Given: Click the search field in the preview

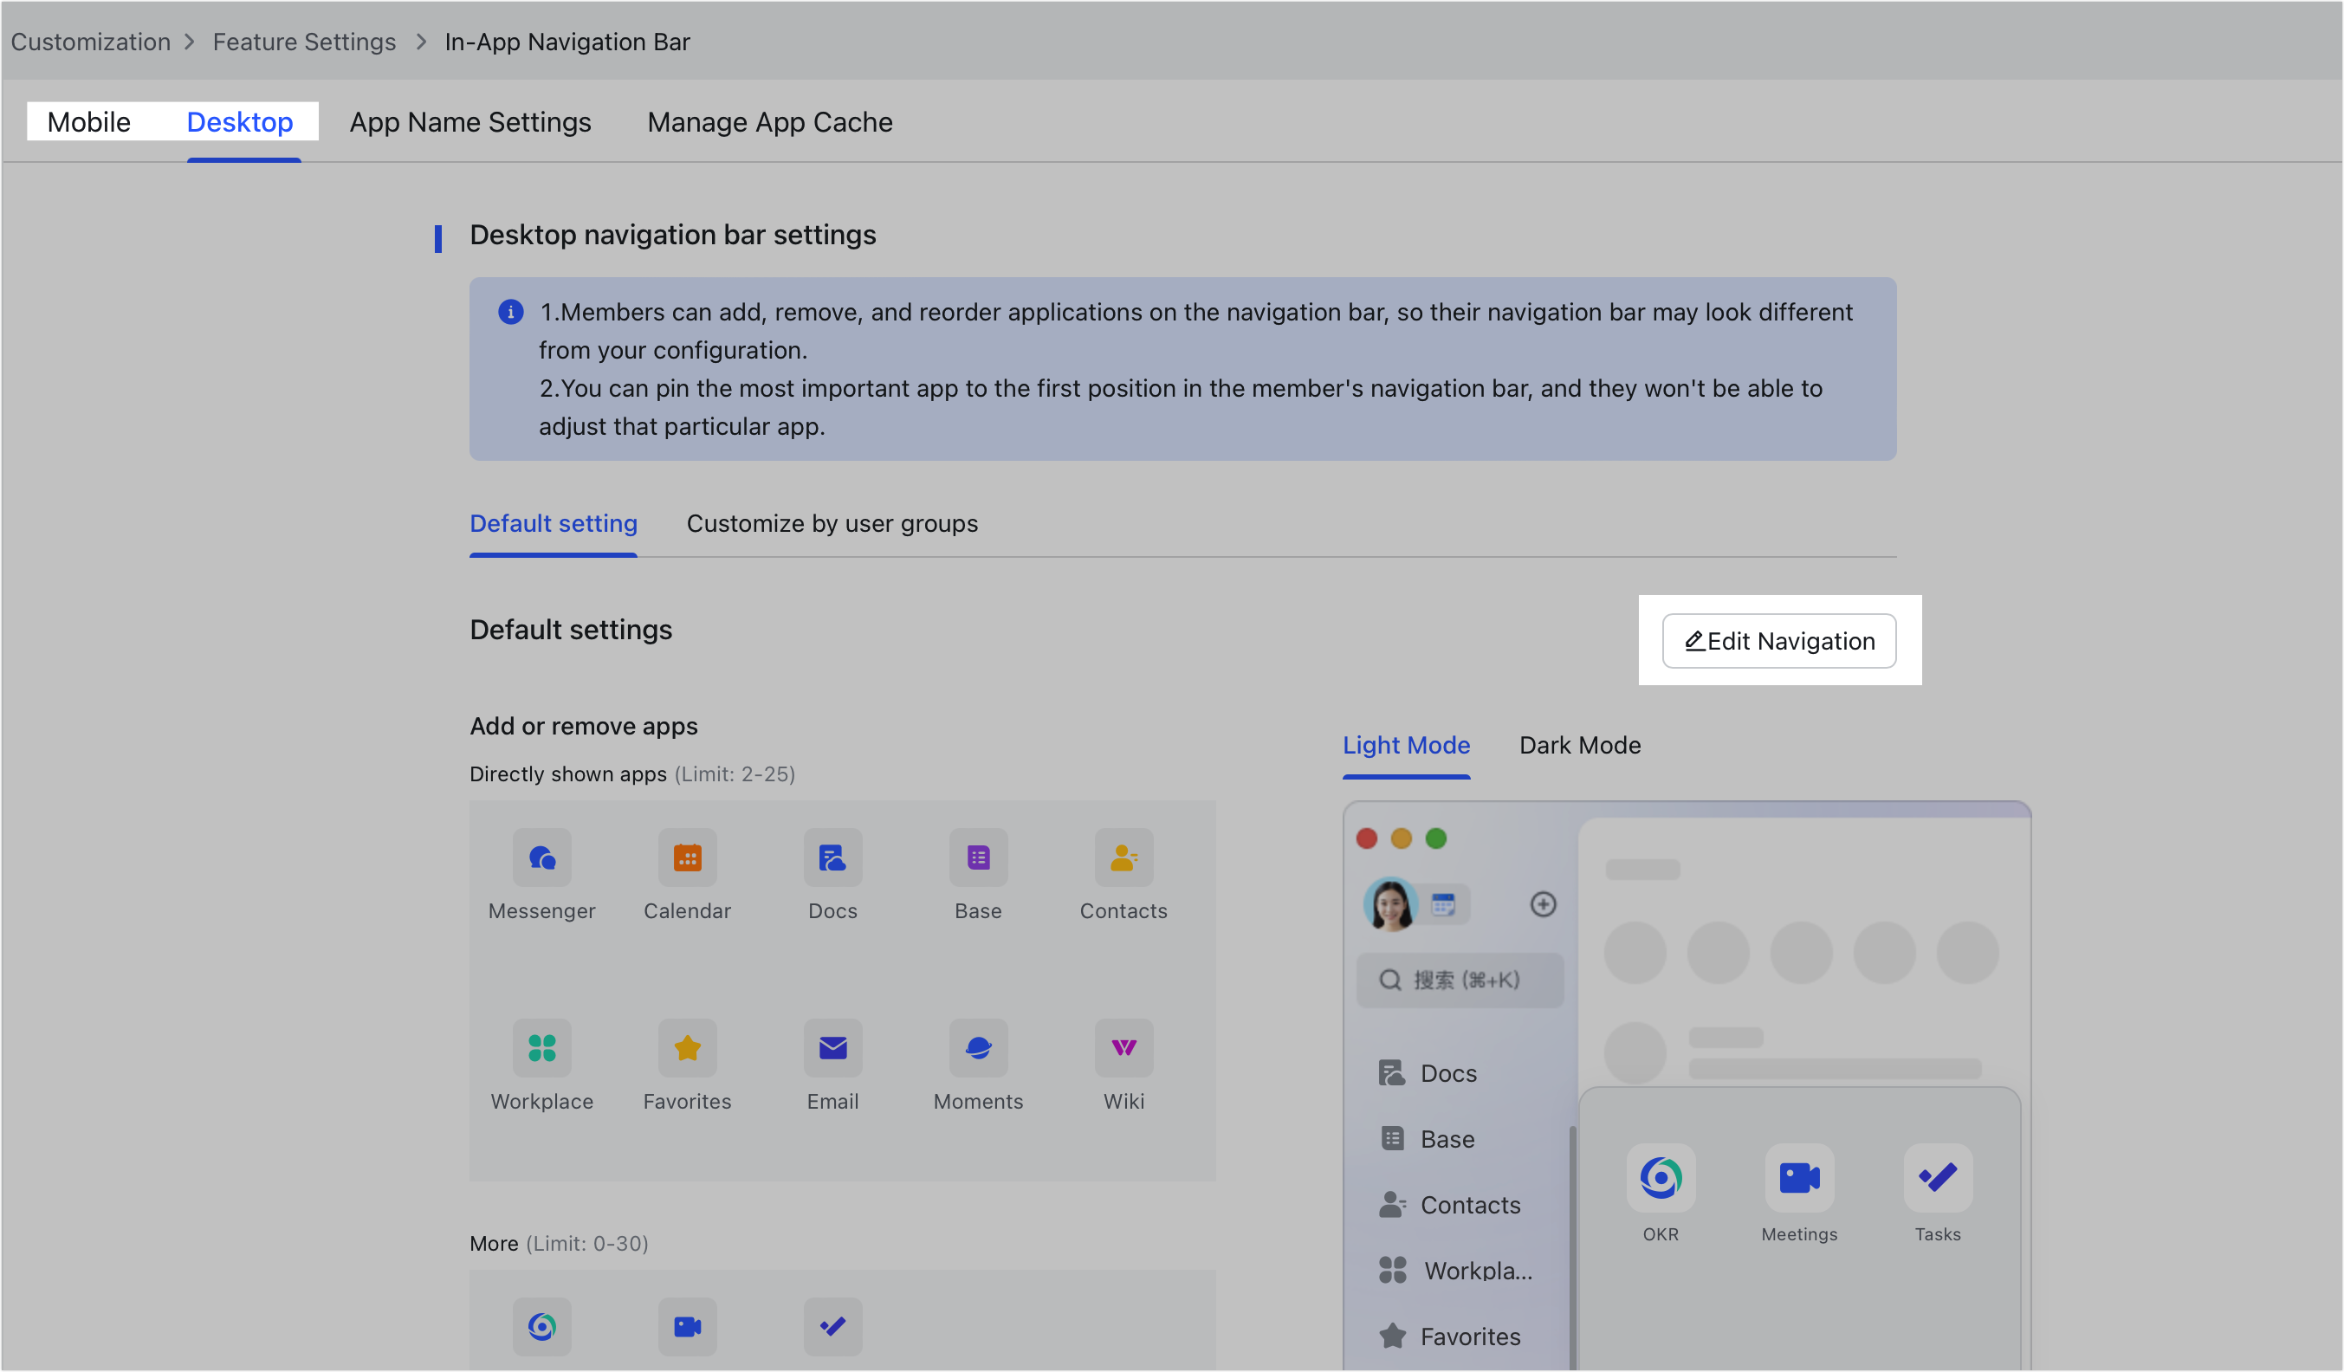Looking at the screenshot, I should pyautogui.click(x=1460, y=980).
